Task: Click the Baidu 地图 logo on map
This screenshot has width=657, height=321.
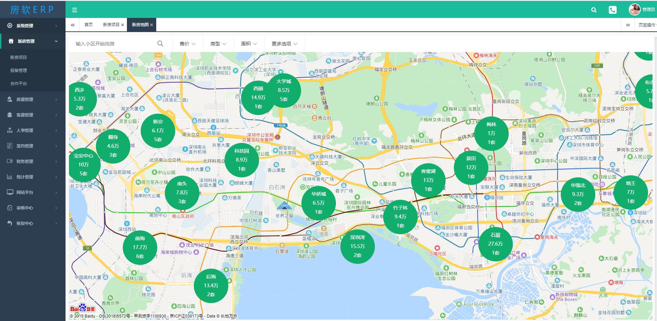Action: (x=83, y=308)
